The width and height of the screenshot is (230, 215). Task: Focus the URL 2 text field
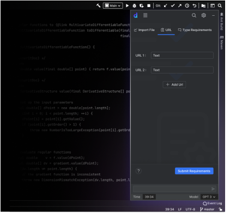pos(182,70)
